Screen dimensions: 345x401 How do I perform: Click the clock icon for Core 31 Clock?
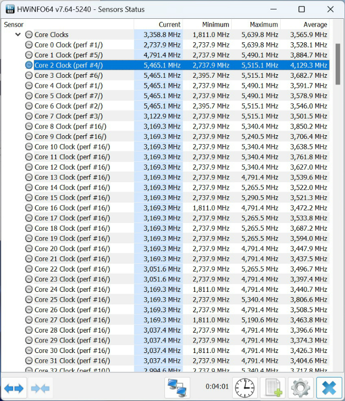tap(29, 361)
